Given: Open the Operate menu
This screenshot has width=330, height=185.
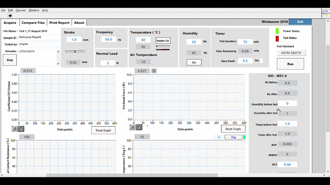Looking at the screenshot, I should point(21,10).
